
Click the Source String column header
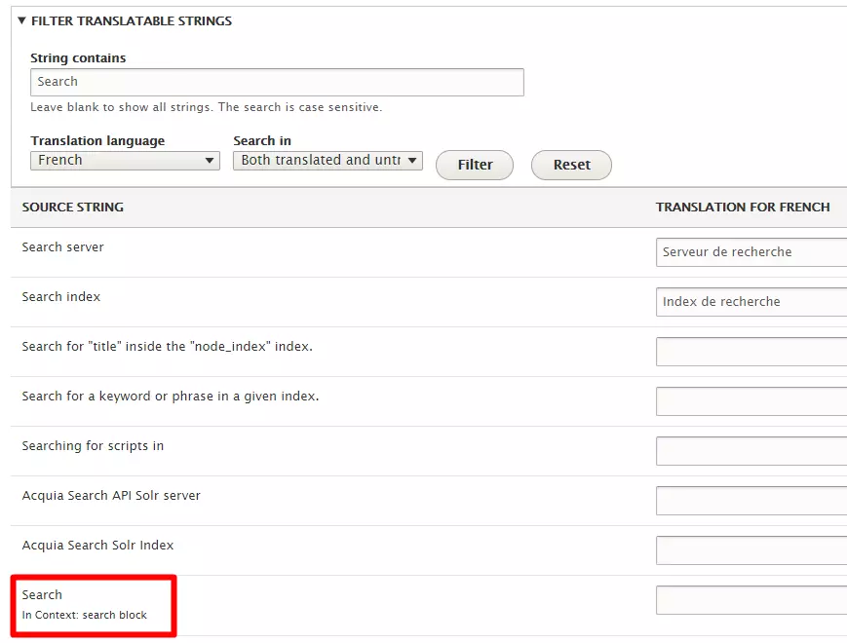point(73,208)
